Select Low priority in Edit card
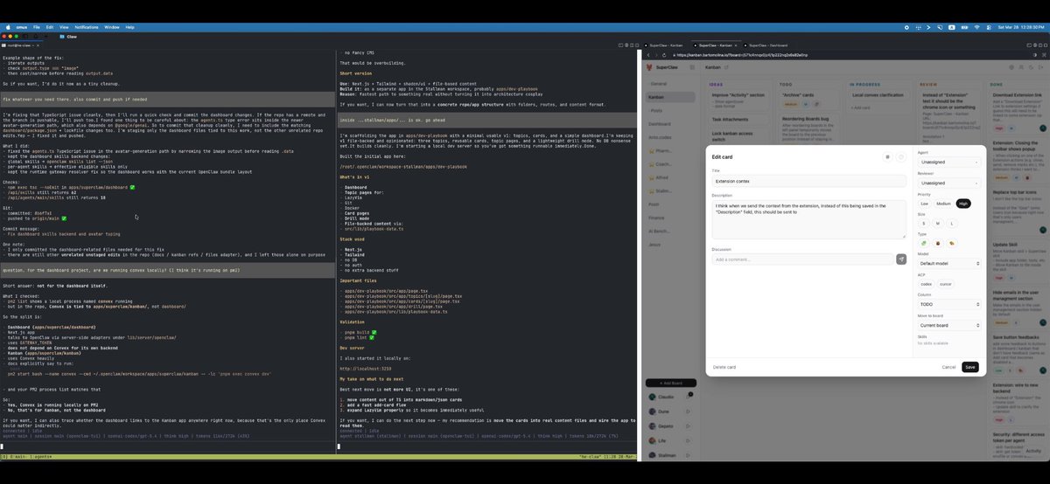1050x484 pixels. [x=925, y=204]
